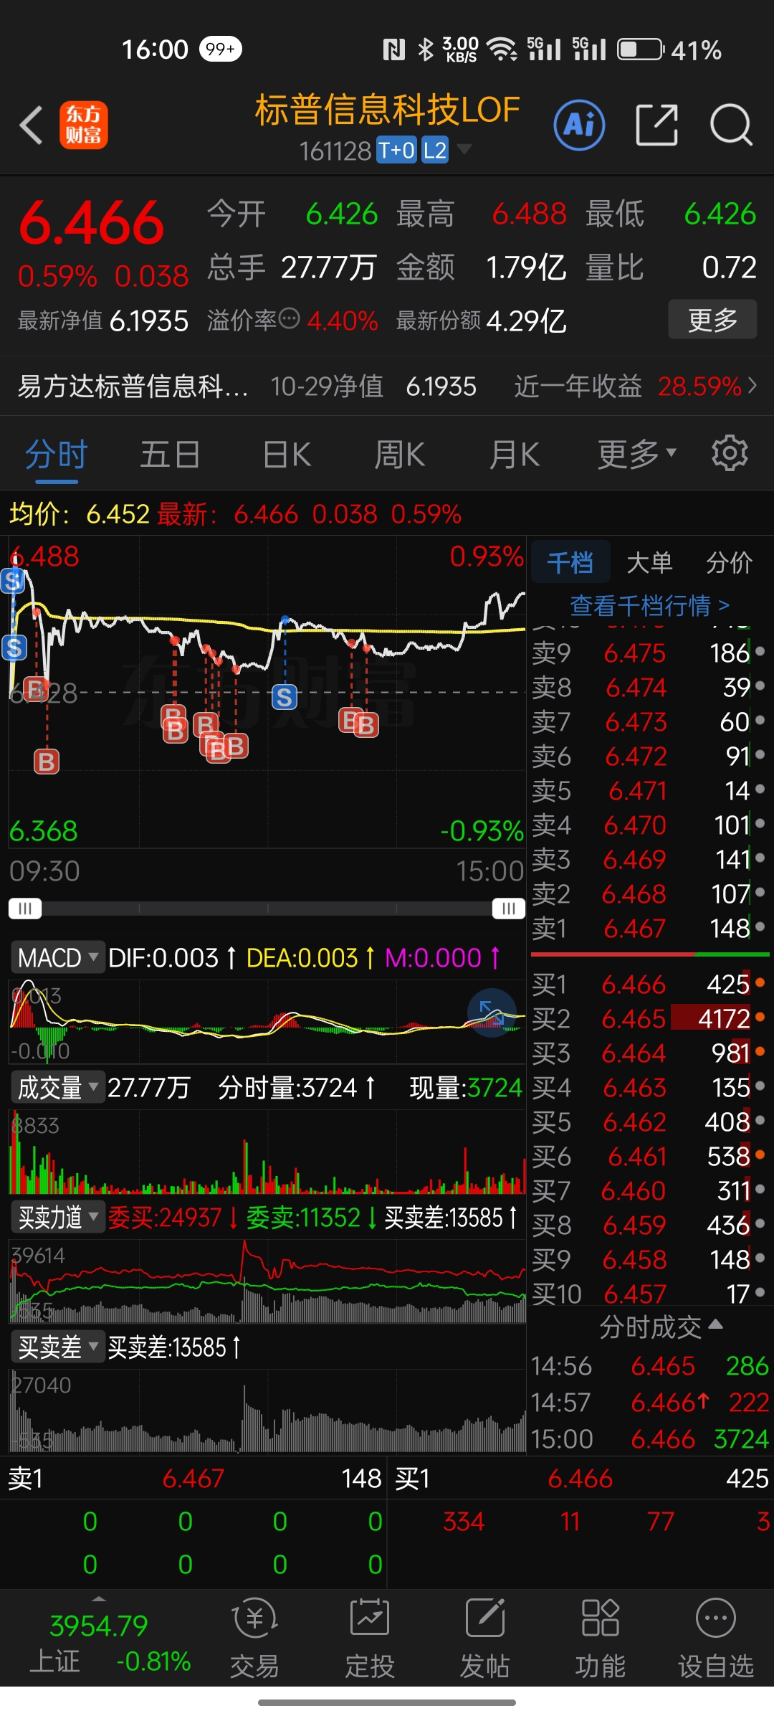Tap the 14:56 trade record 286
774x1721 pixels.
coord(649,1366)
